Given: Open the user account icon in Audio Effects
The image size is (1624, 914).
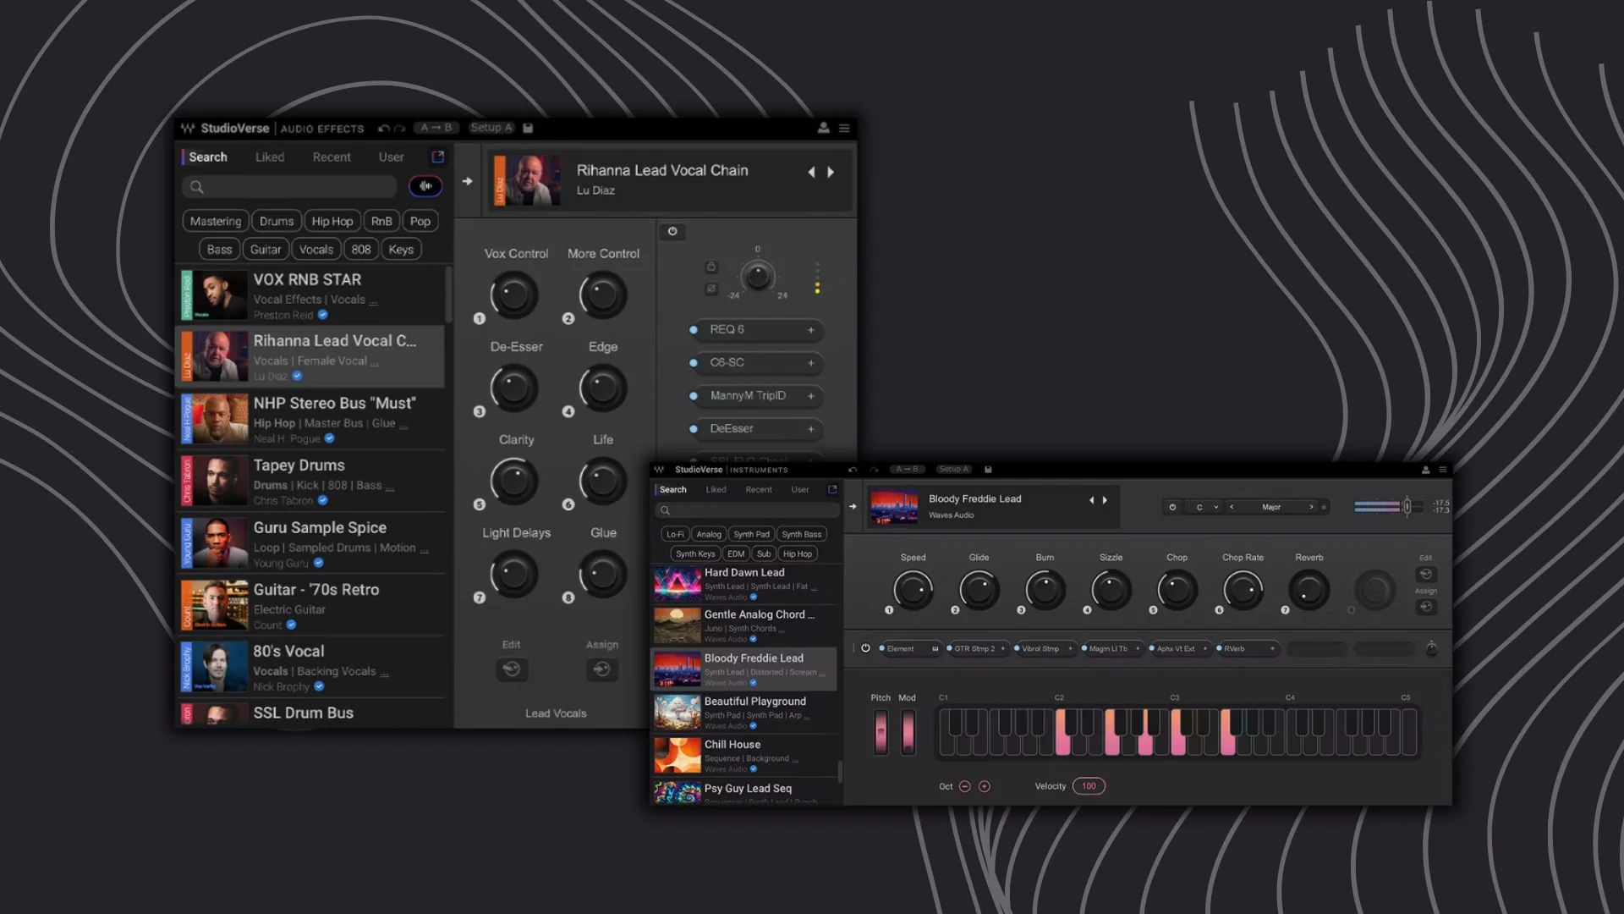Looking at the screenshot, I should (x=823, y=128).
